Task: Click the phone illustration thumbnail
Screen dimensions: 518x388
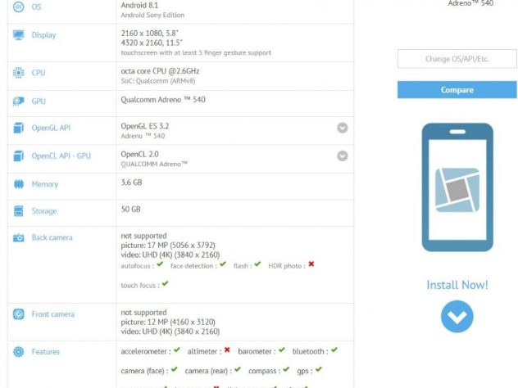Action: click(x=457, y=187)
